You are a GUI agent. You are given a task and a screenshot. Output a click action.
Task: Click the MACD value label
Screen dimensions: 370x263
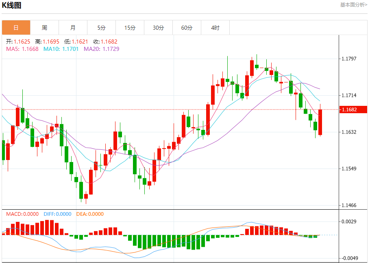click(22, 214)
